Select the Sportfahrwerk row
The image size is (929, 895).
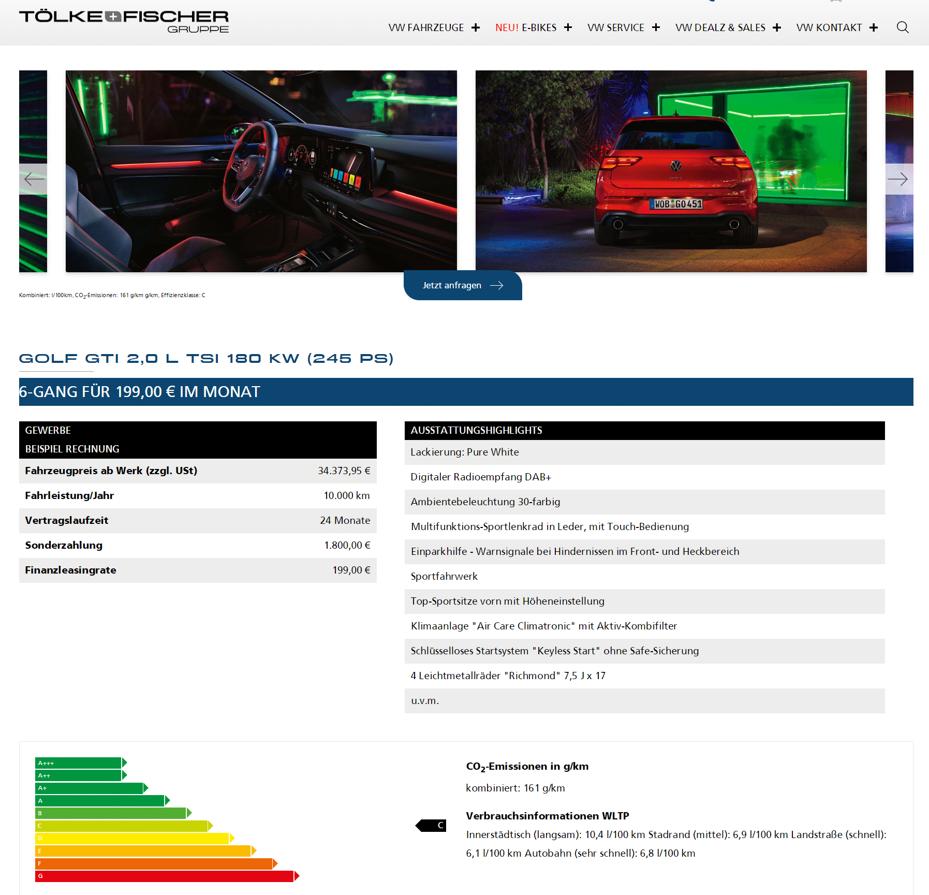point(645,577)
